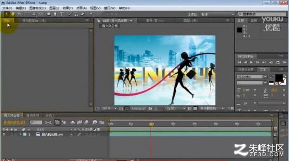Click the help search field
Viewport: 289px width, 161px height.
coord(262,14)
